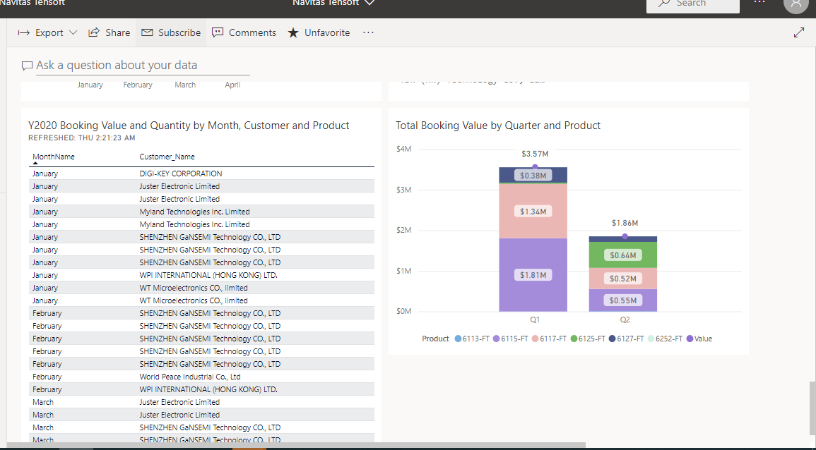The height and width of the screenshot is (450, 816).
Task: Open the Export menu
Action: (x=47, y=32)
